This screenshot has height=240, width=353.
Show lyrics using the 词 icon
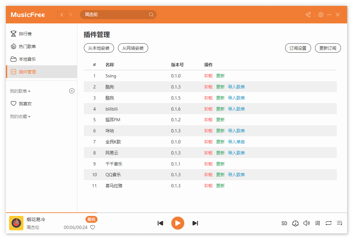pos(318,223)
